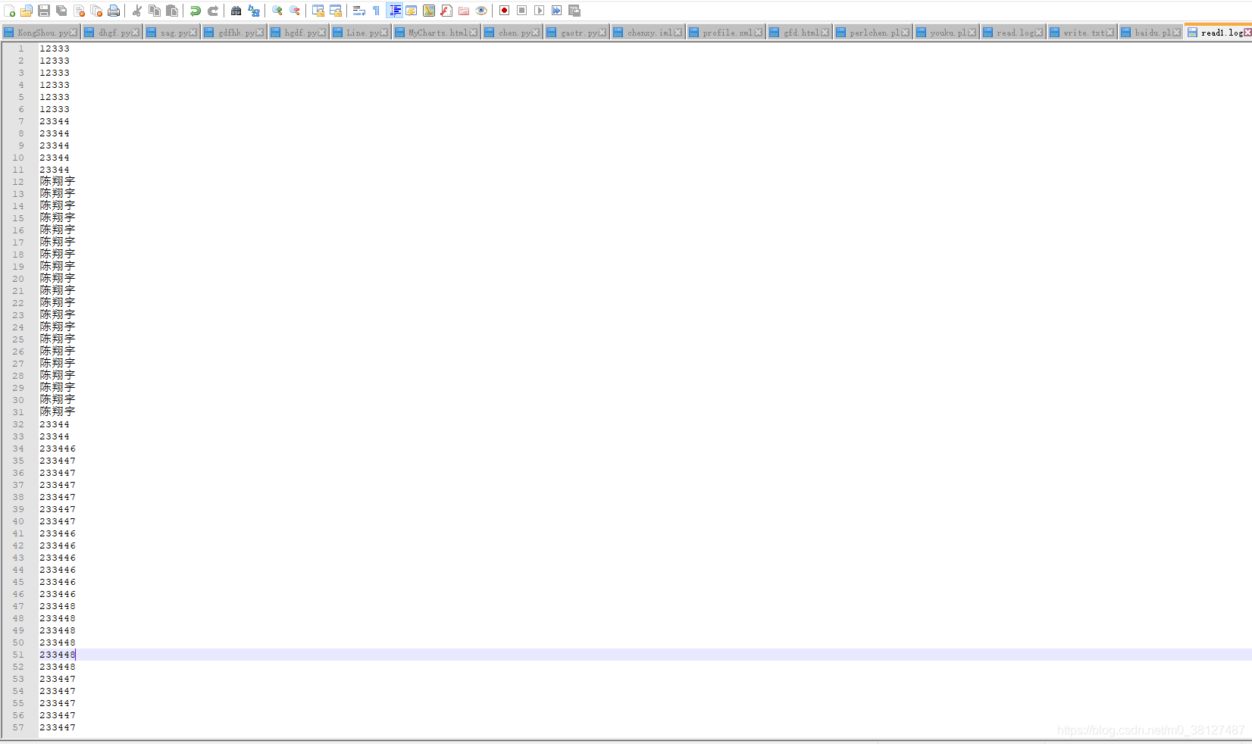Click the text 233446 on line 34
This screenshot has width=1252, height=744.
(x=58, y=449)
